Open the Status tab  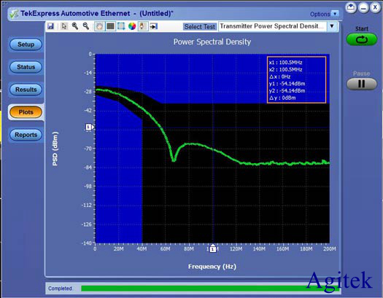click(x=26, y=67)
